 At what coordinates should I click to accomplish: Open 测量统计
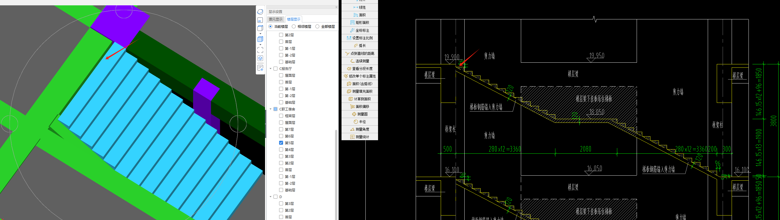[x=360, y=137]
